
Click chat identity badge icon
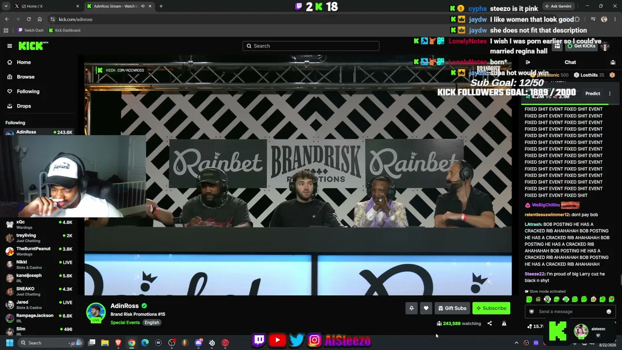pos(532,312)
